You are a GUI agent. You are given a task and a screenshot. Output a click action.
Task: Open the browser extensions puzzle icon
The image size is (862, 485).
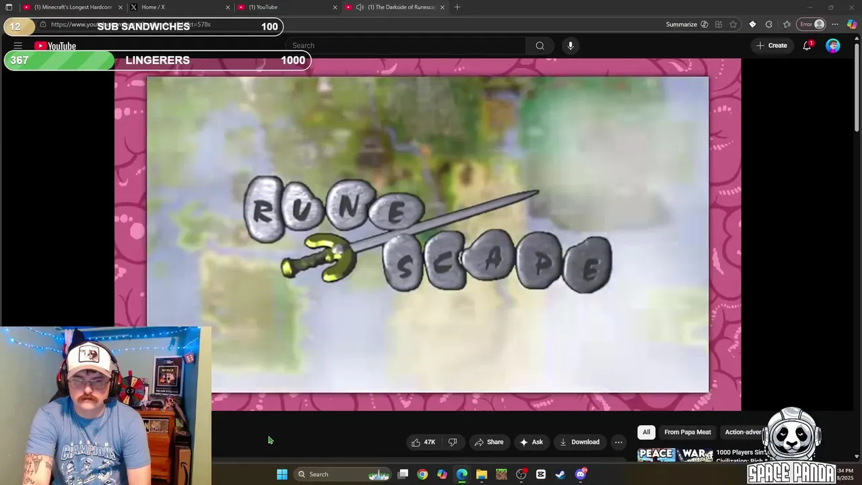pyautogui.click(x=769, y=24)
